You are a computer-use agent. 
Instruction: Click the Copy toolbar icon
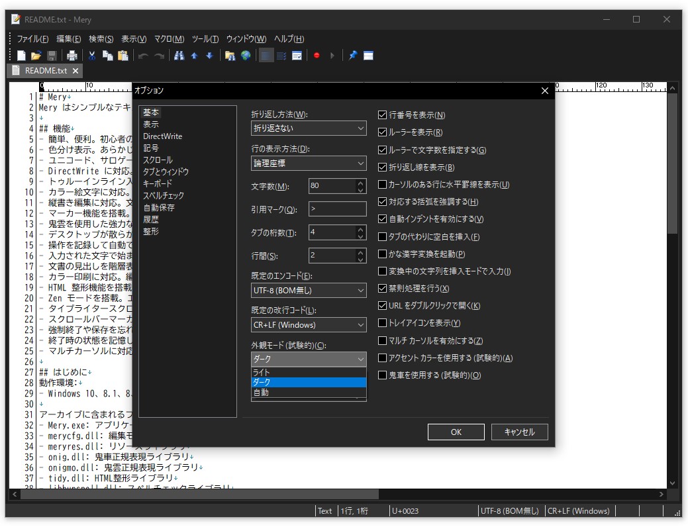pyautogui.click(x=107, y=56)
